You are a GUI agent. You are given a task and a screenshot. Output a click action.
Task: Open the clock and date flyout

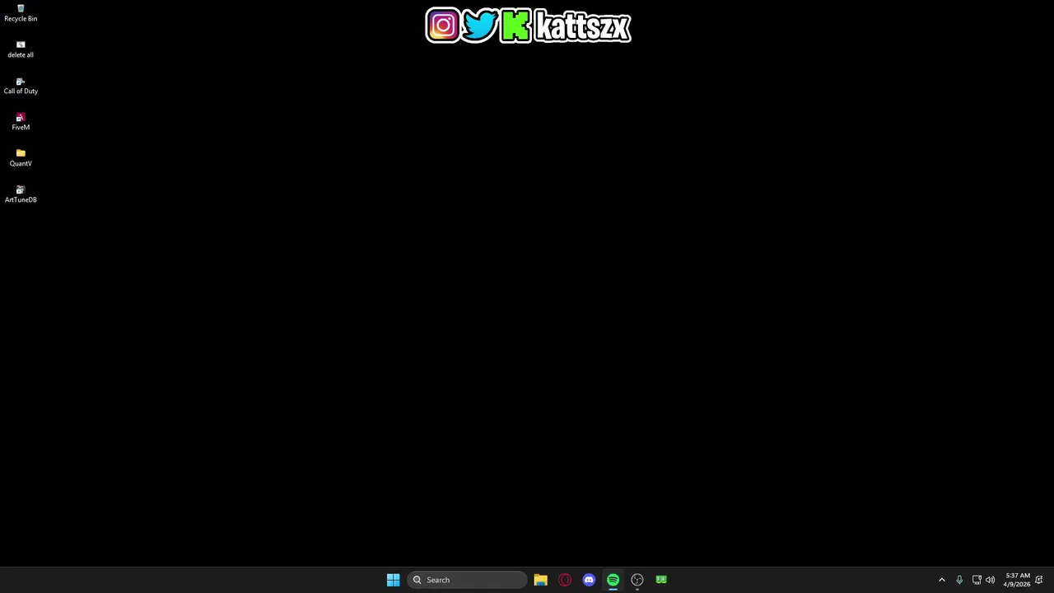(1017, 580)
